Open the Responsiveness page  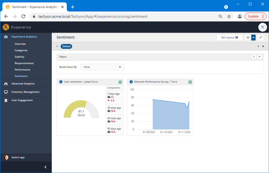coord(24,63)
